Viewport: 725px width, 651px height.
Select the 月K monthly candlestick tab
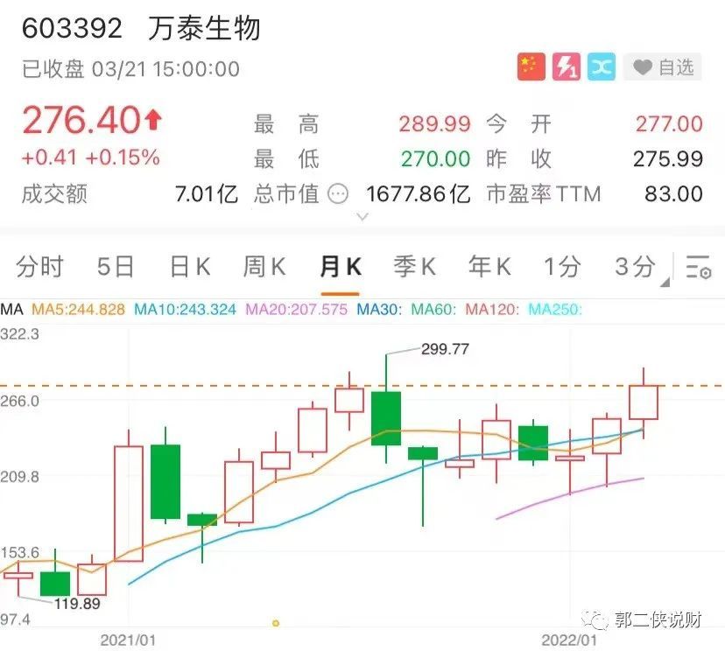(x=341, y=267)
